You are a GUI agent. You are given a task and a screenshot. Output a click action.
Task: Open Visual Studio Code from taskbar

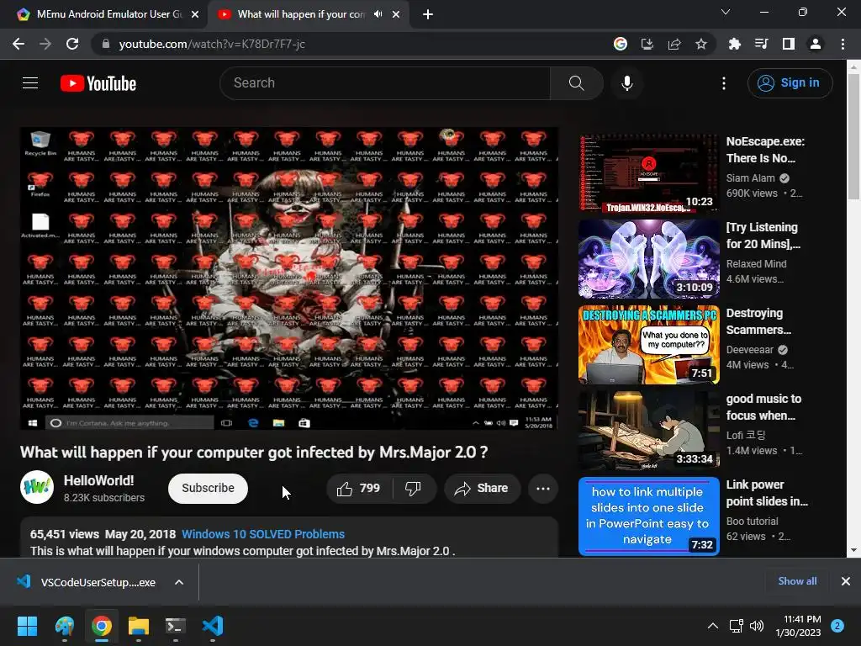pyautogui.click(x=213, y=626)
